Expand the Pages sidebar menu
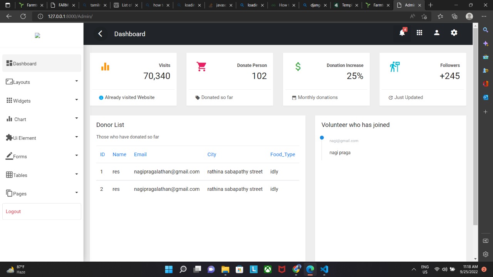Screen dimensions: 493x277 click(x=42, y=194)
